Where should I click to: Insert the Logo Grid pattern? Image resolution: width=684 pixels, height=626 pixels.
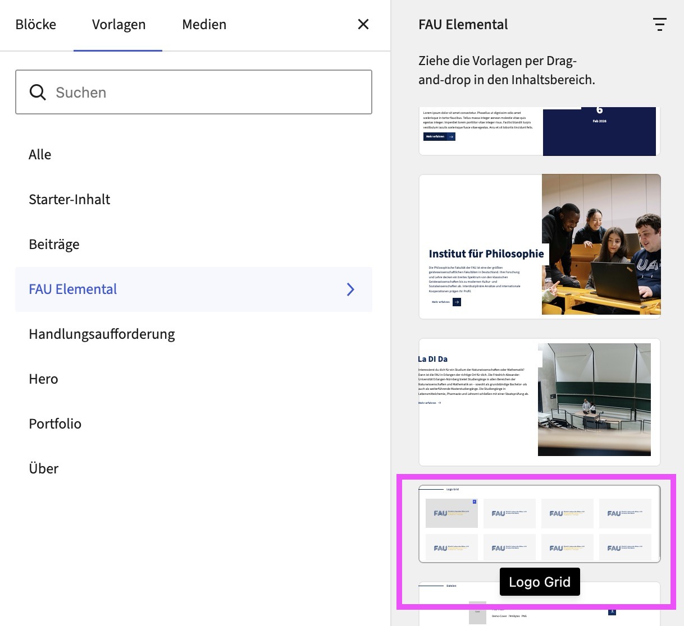539,523
